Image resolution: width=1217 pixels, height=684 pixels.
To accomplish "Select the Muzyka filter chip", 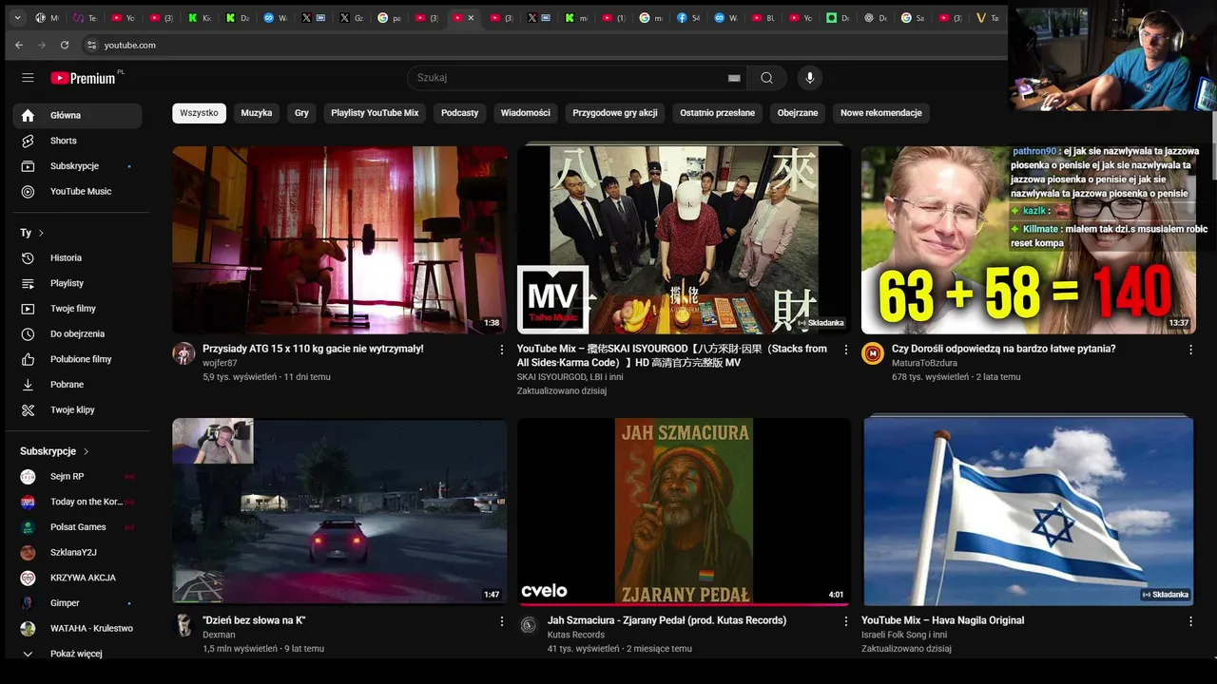I will point(257,113).
